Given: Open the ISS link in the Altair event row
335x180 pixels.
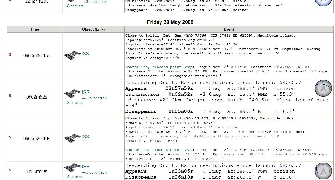Looking at the screenshot, I should click(85, 136).
